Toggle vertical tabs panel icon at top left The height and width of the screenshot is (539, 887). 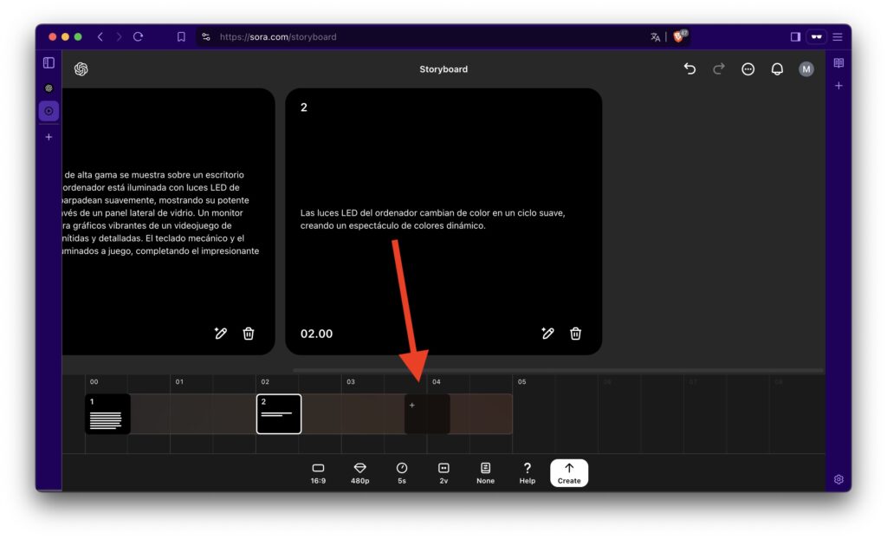(49, 63)
